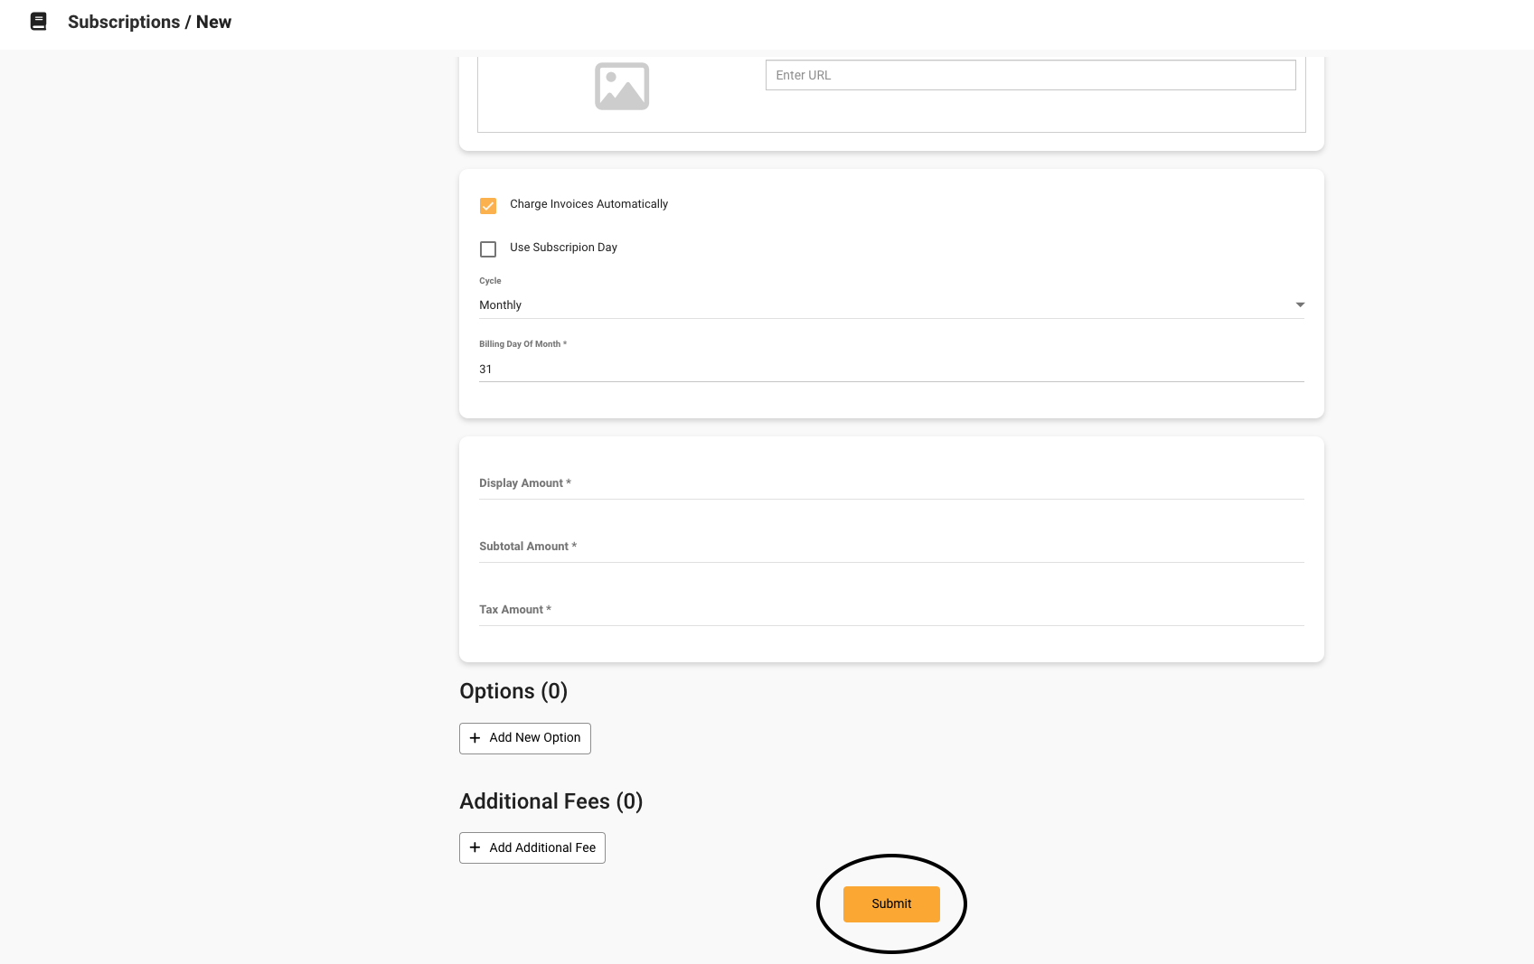Image resolution: width=1534 pixels, height=964 pixels.
Task: Click the Tax Amount field
Action: pyautogui.click(x=891, y=610)
